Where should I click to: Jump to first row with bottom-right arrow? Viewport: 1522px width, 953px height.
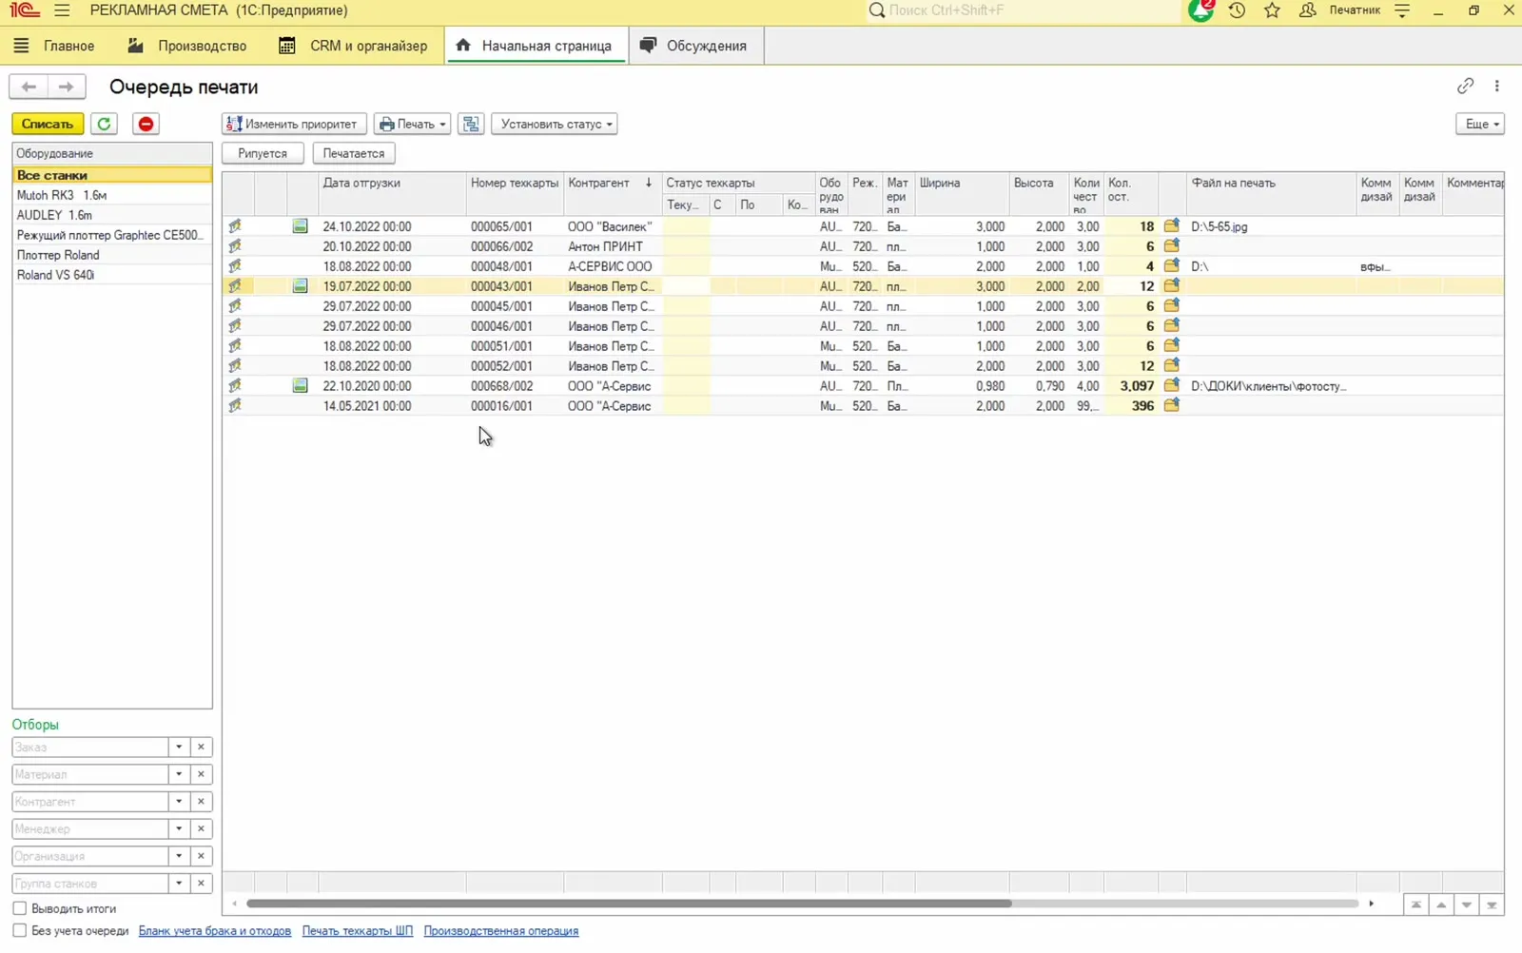[1416, 904]
